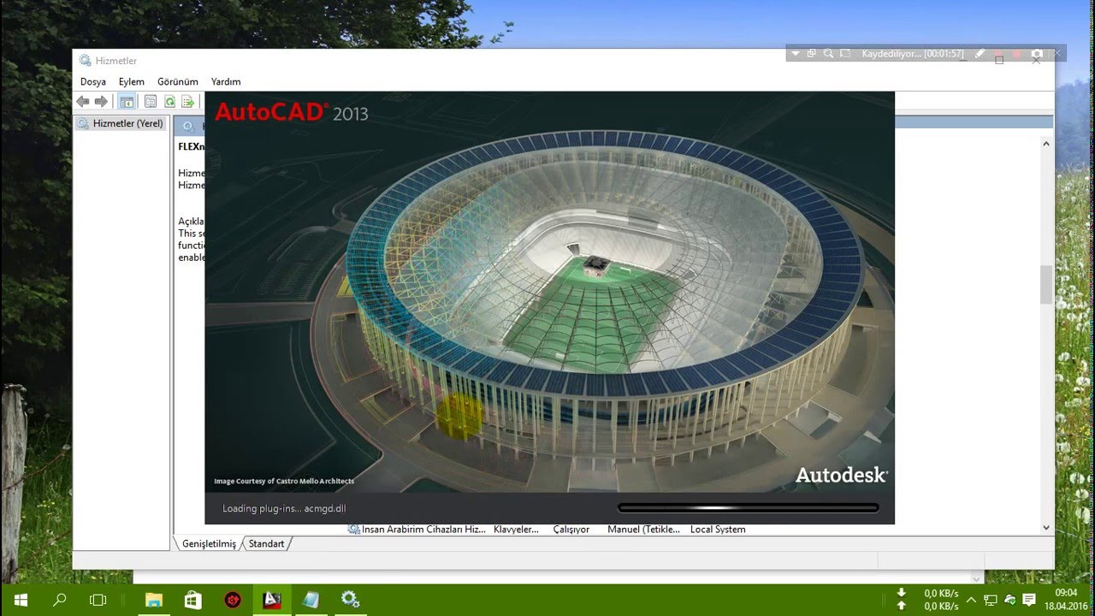The height and width of the screenshot is (616, 1095).
Task: Take a snapshot with recorder camera icon
Action: pyautogui.click(x=1037, y=54)
